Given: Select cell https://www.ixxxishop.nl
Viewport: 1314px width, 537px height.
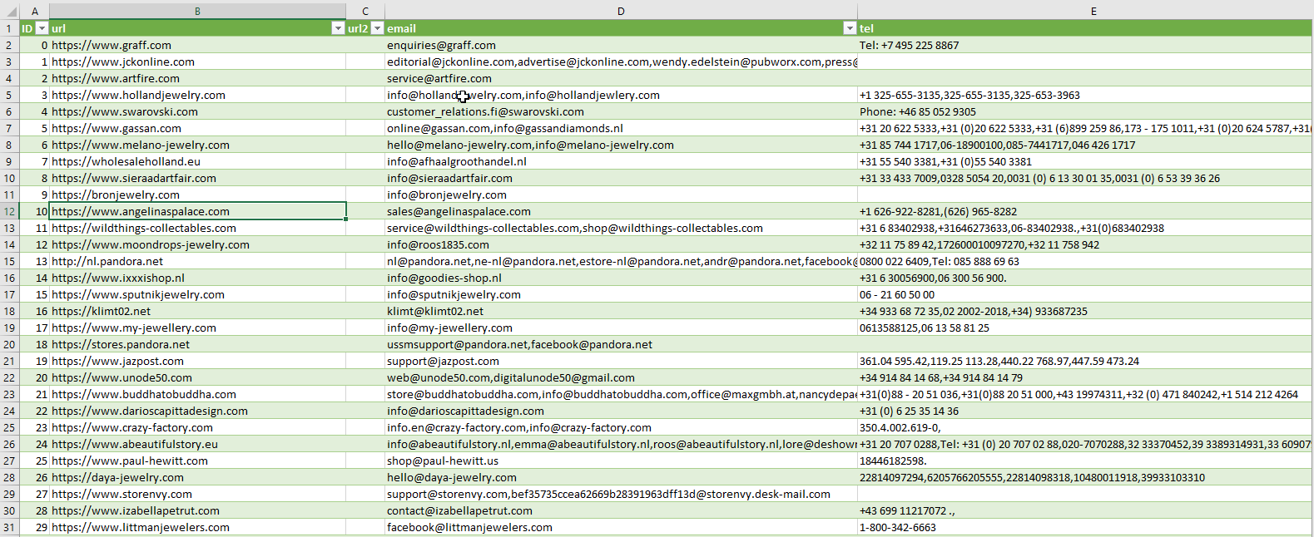Looking at the screenshot, I should point(197,278).
